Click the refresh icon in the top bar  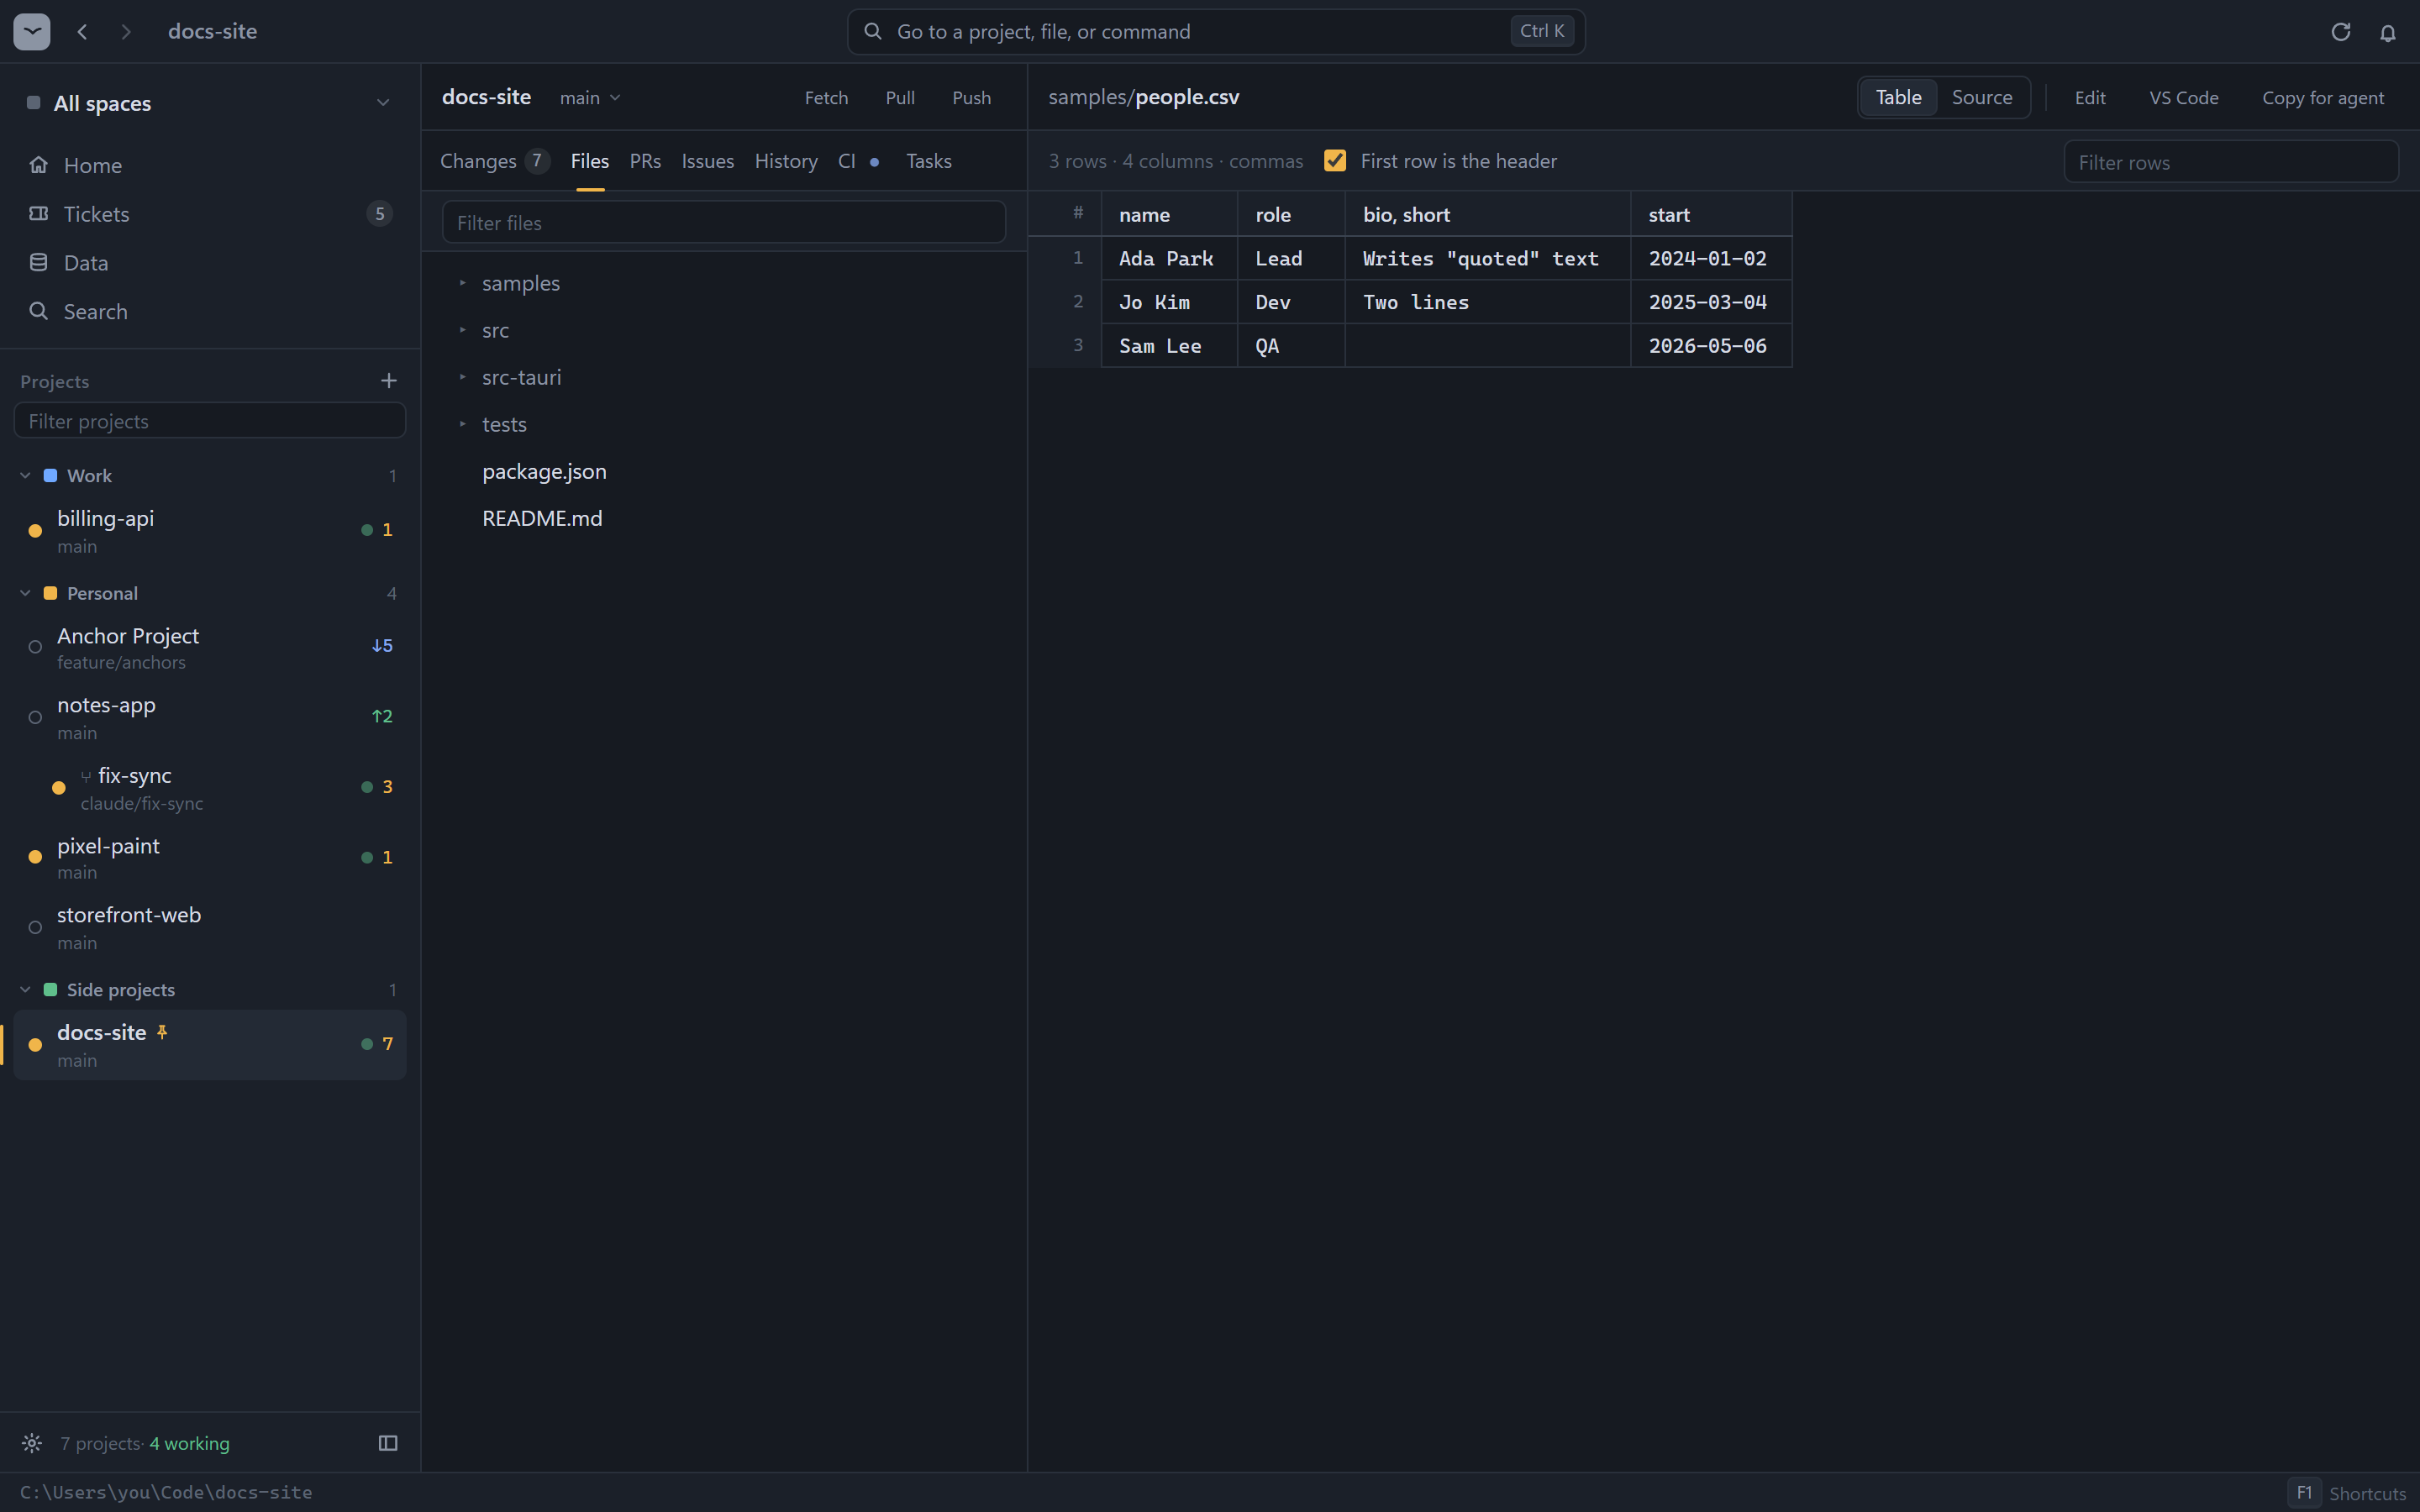(2340, 32)
